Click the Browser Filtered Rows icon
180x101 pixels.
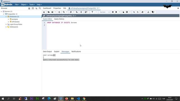pyautogui.click(x=36, y=8)
